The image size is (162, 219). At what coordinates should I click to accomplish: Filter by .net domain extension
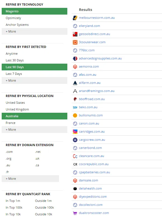38,152
